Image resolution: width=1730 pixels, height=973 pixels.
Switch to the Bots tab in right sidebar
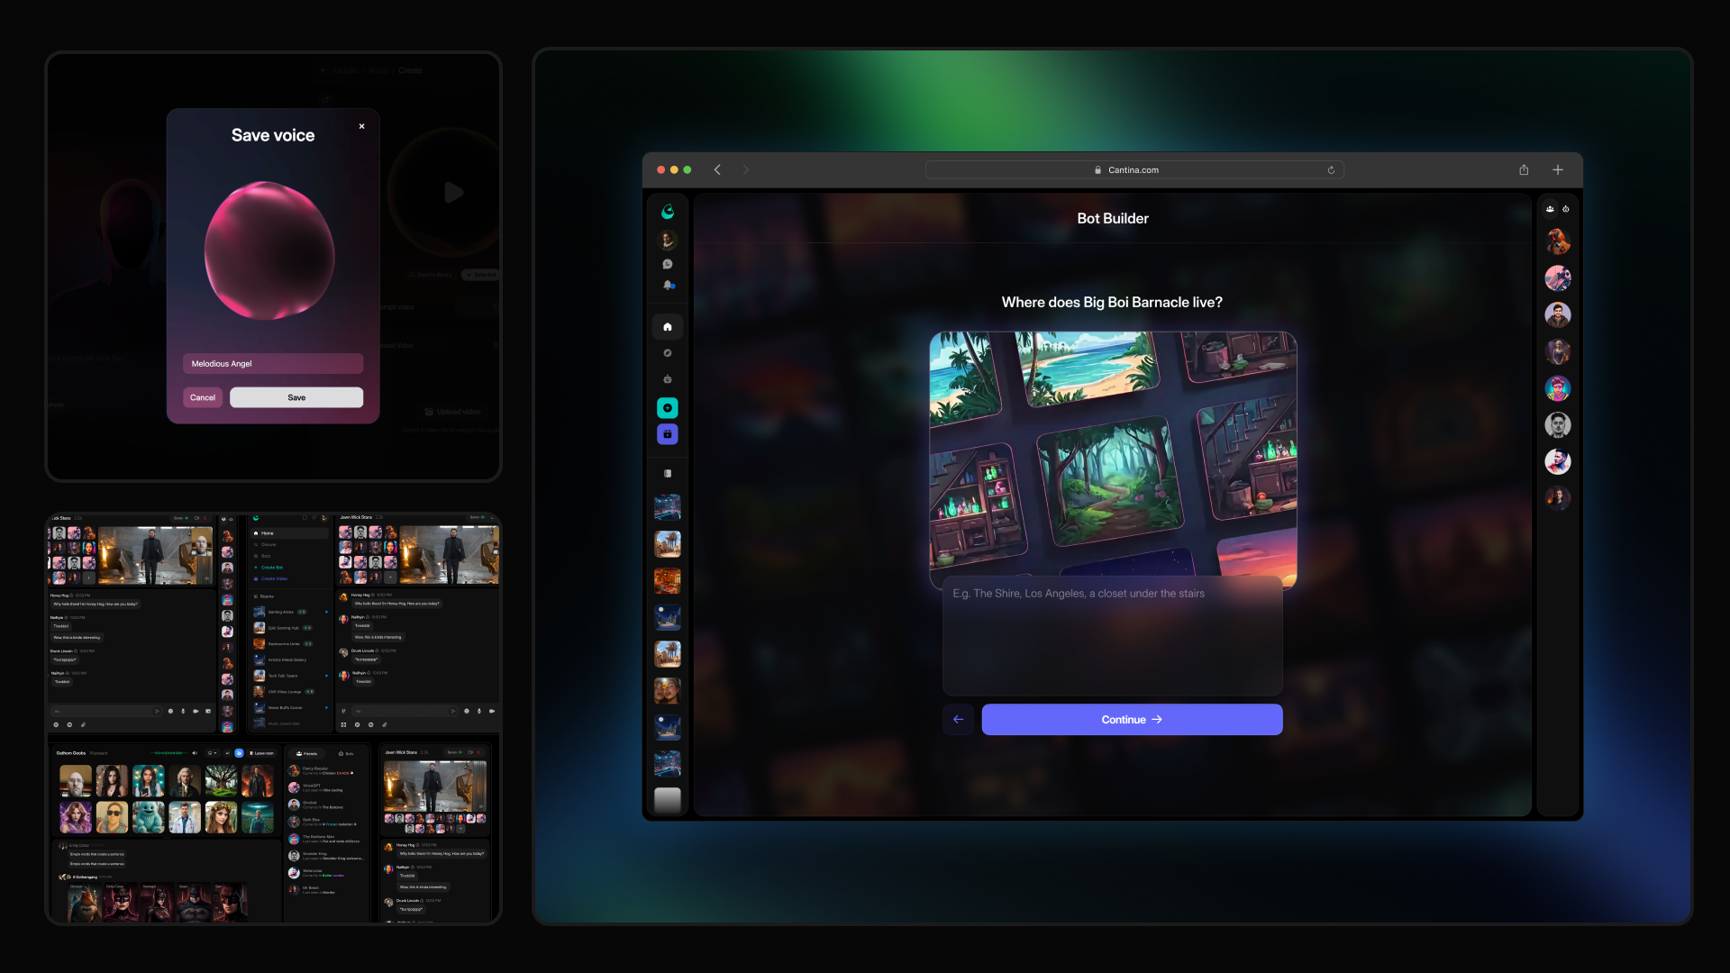1566,209
